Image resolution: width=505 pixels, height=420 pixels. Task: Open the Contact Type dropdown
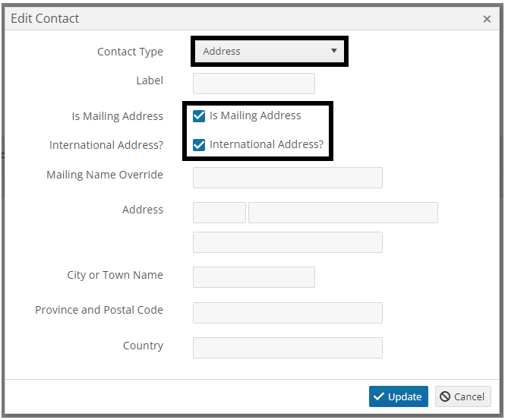pos(270,51)
